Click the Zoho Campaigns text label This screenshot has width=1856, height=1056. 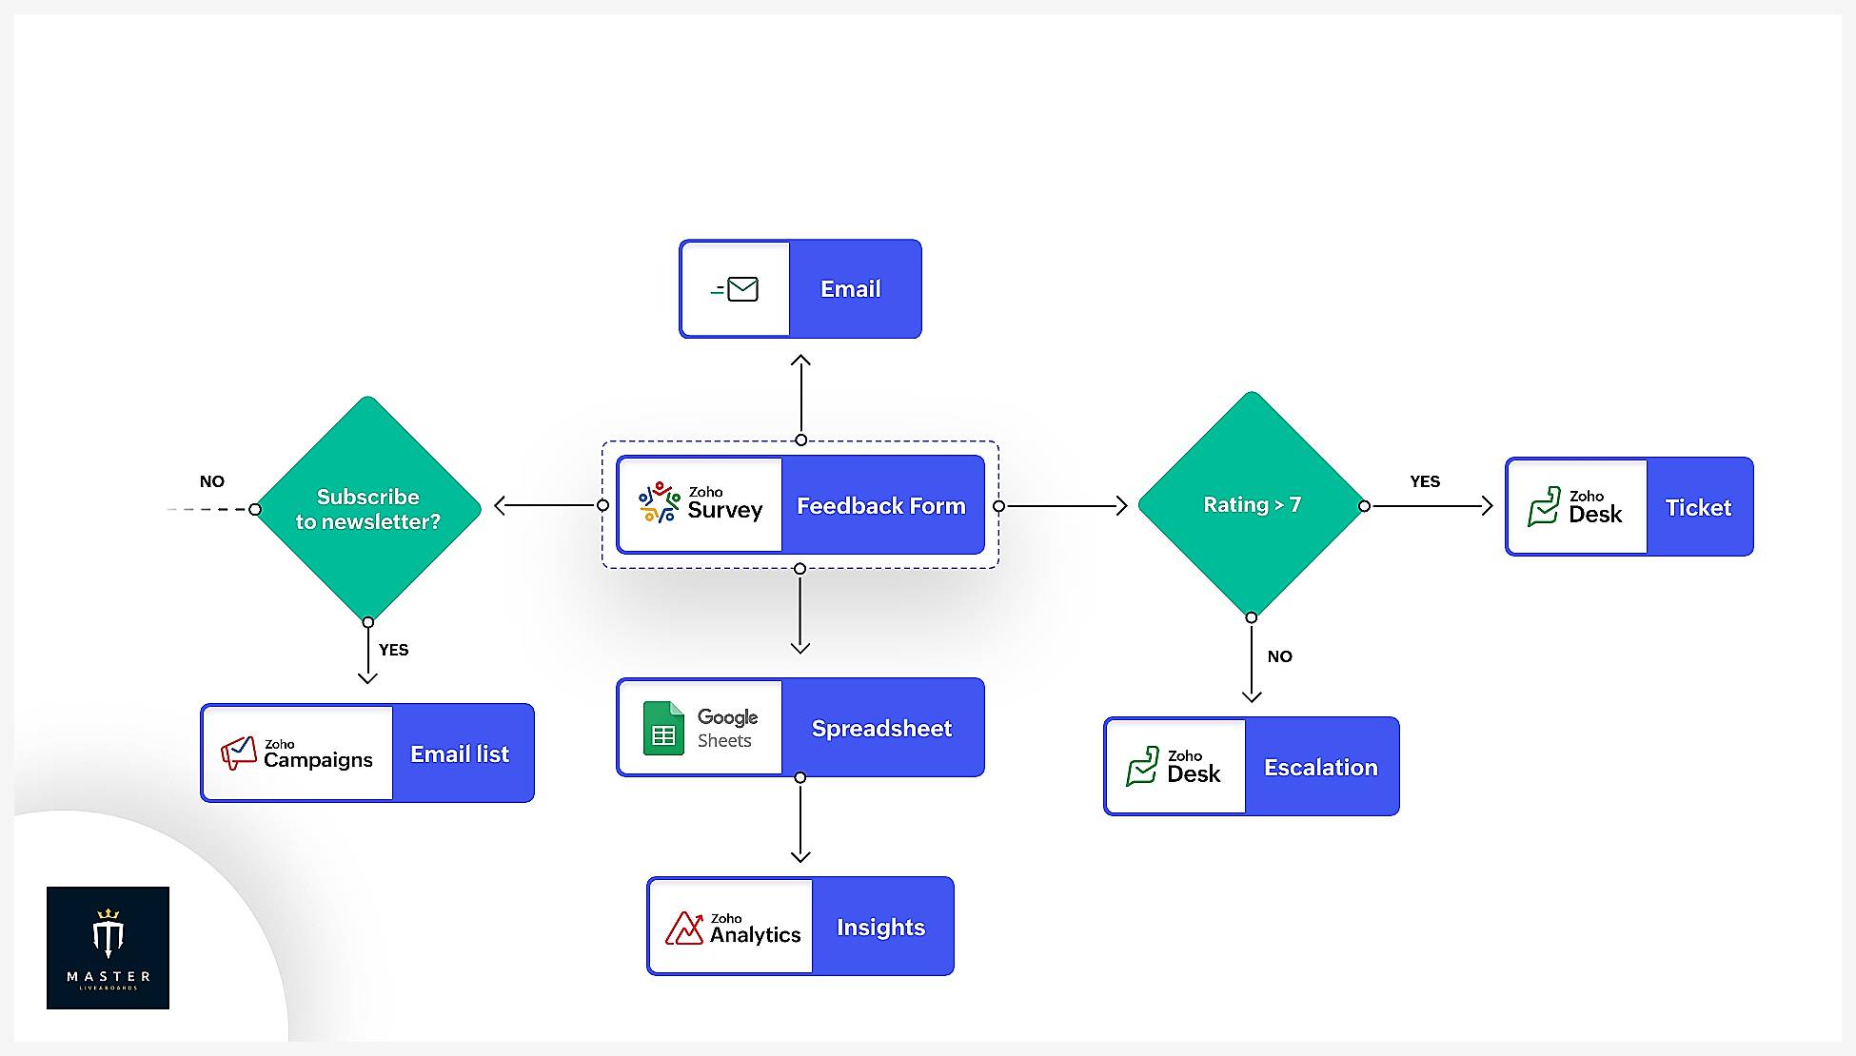tap(318, 753)
